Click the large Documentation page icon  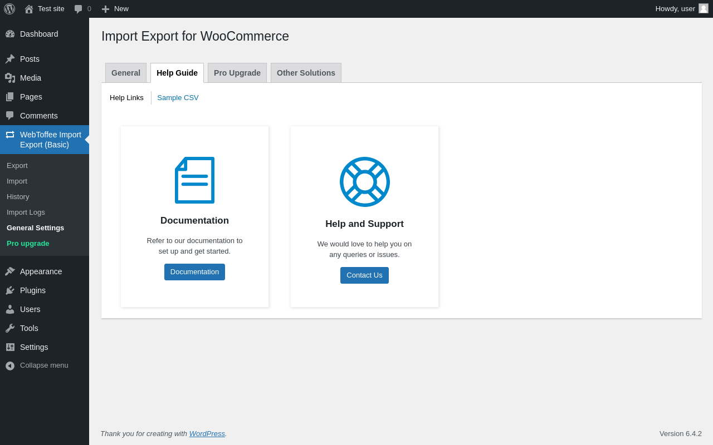(194, 180)
